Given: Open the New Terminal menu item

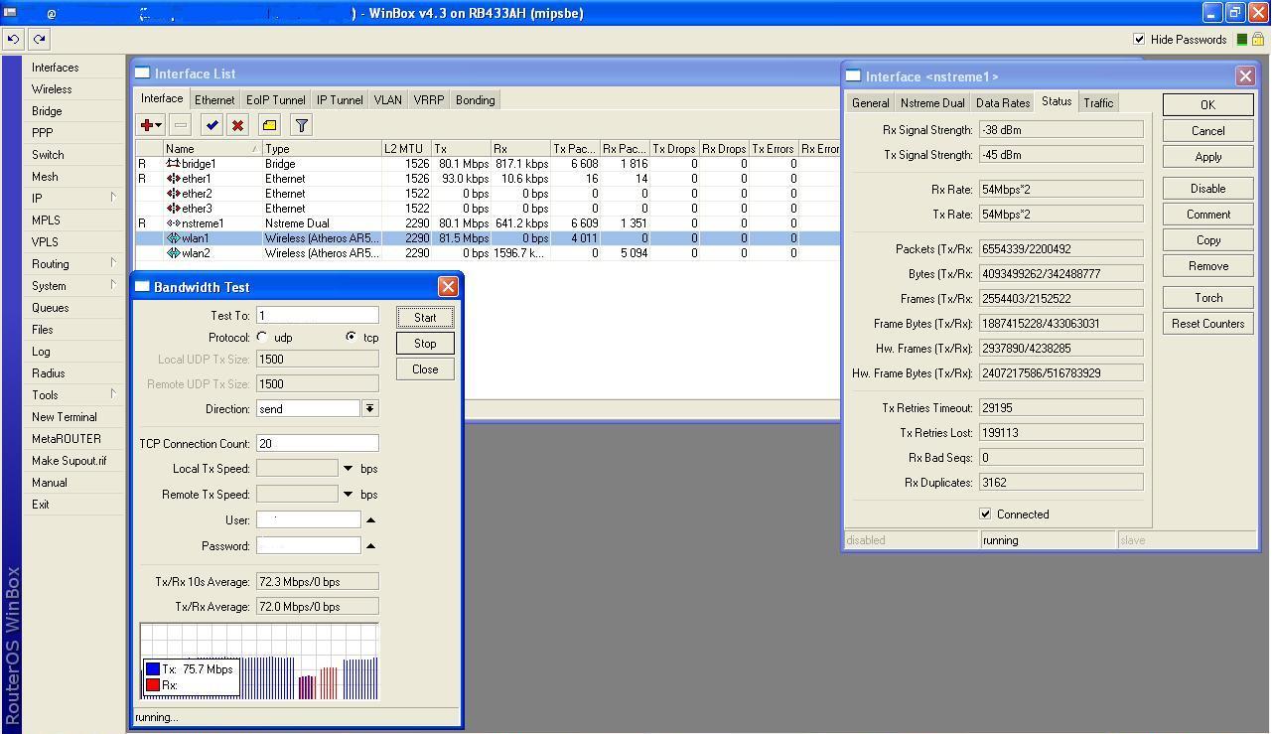Looking at the screenshot, I should coord(65,417).
